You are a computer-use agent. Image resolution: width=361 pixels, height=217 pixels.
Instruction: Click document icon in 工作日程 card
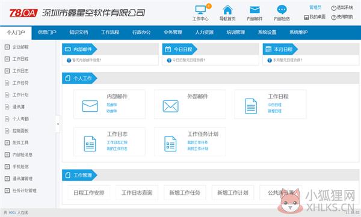pos(251,106)
